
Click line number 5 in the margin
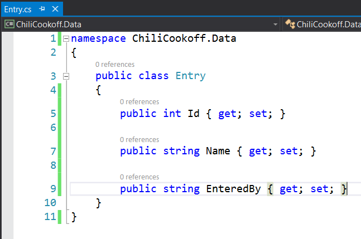pyautogui.click(x=52, y=114)
